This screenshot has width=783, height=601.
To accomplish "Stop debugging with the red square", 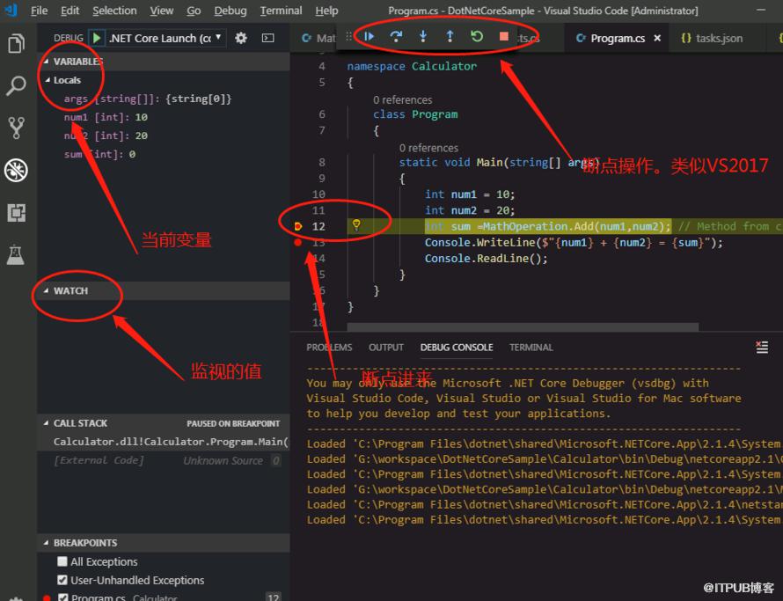I will (x=504, y=36).
